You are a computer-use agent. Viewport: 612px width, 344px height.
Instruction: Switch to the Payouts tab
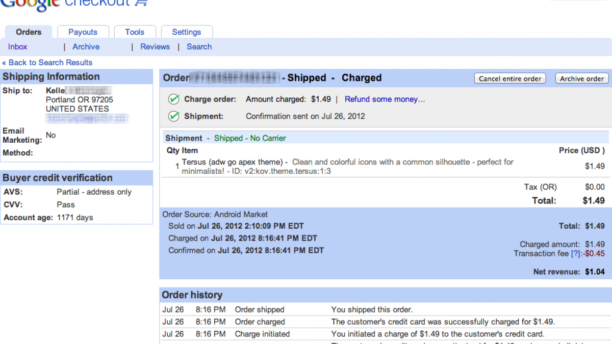click(83, 32)
